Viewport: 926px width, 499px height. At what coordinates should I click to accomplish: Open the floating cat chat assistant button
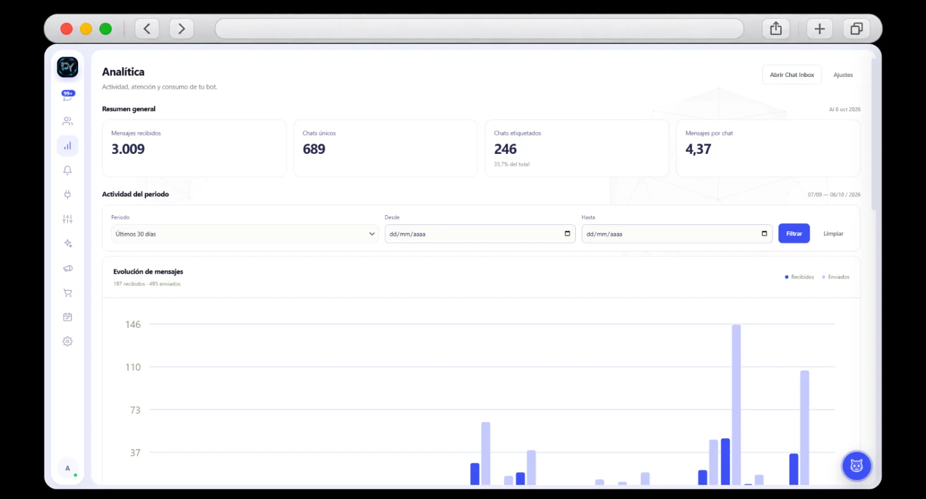tap(857, 466)
